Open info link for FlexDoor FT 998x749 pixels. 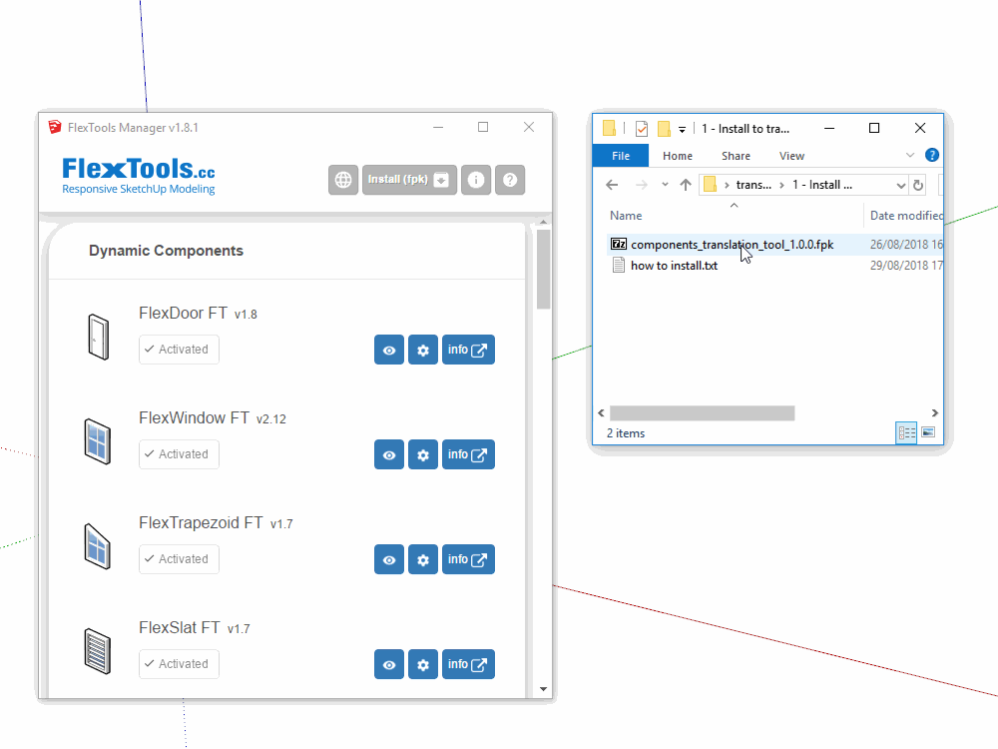(468, 350)
